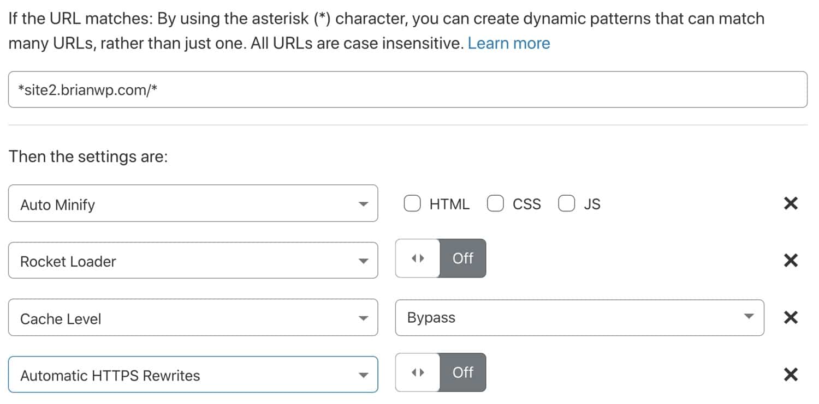Click the Cache Level dropdown caret arrow
This screenshot has height=404, width=819.
point(364,317)
